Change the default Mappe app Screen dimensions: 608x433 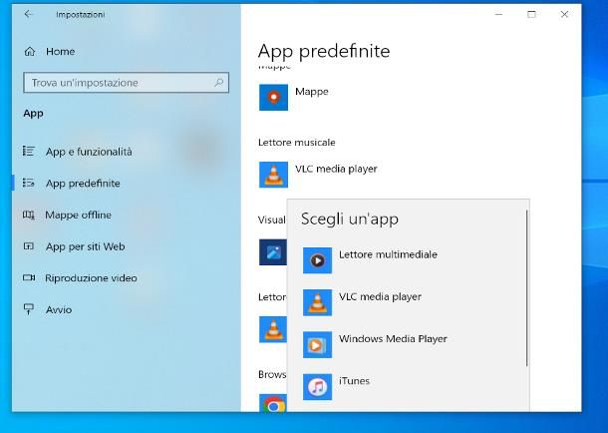click(311, 92)
